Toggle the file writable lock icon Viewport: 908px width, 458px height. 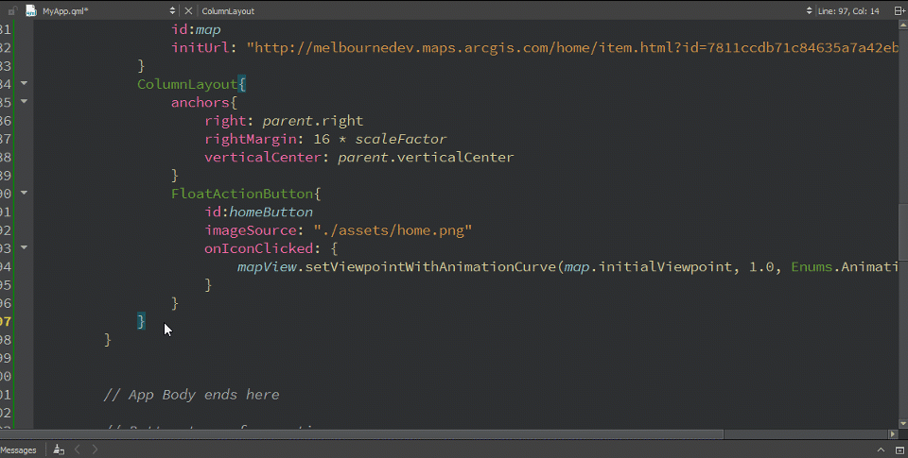tap(12, 10)
